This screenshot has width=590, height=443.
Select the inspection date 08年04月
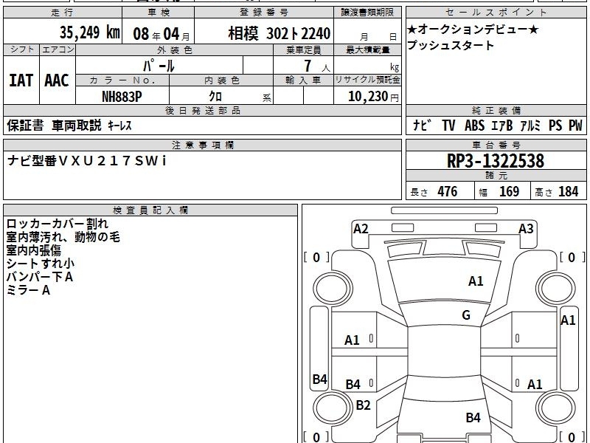click(x=162, y=34)
